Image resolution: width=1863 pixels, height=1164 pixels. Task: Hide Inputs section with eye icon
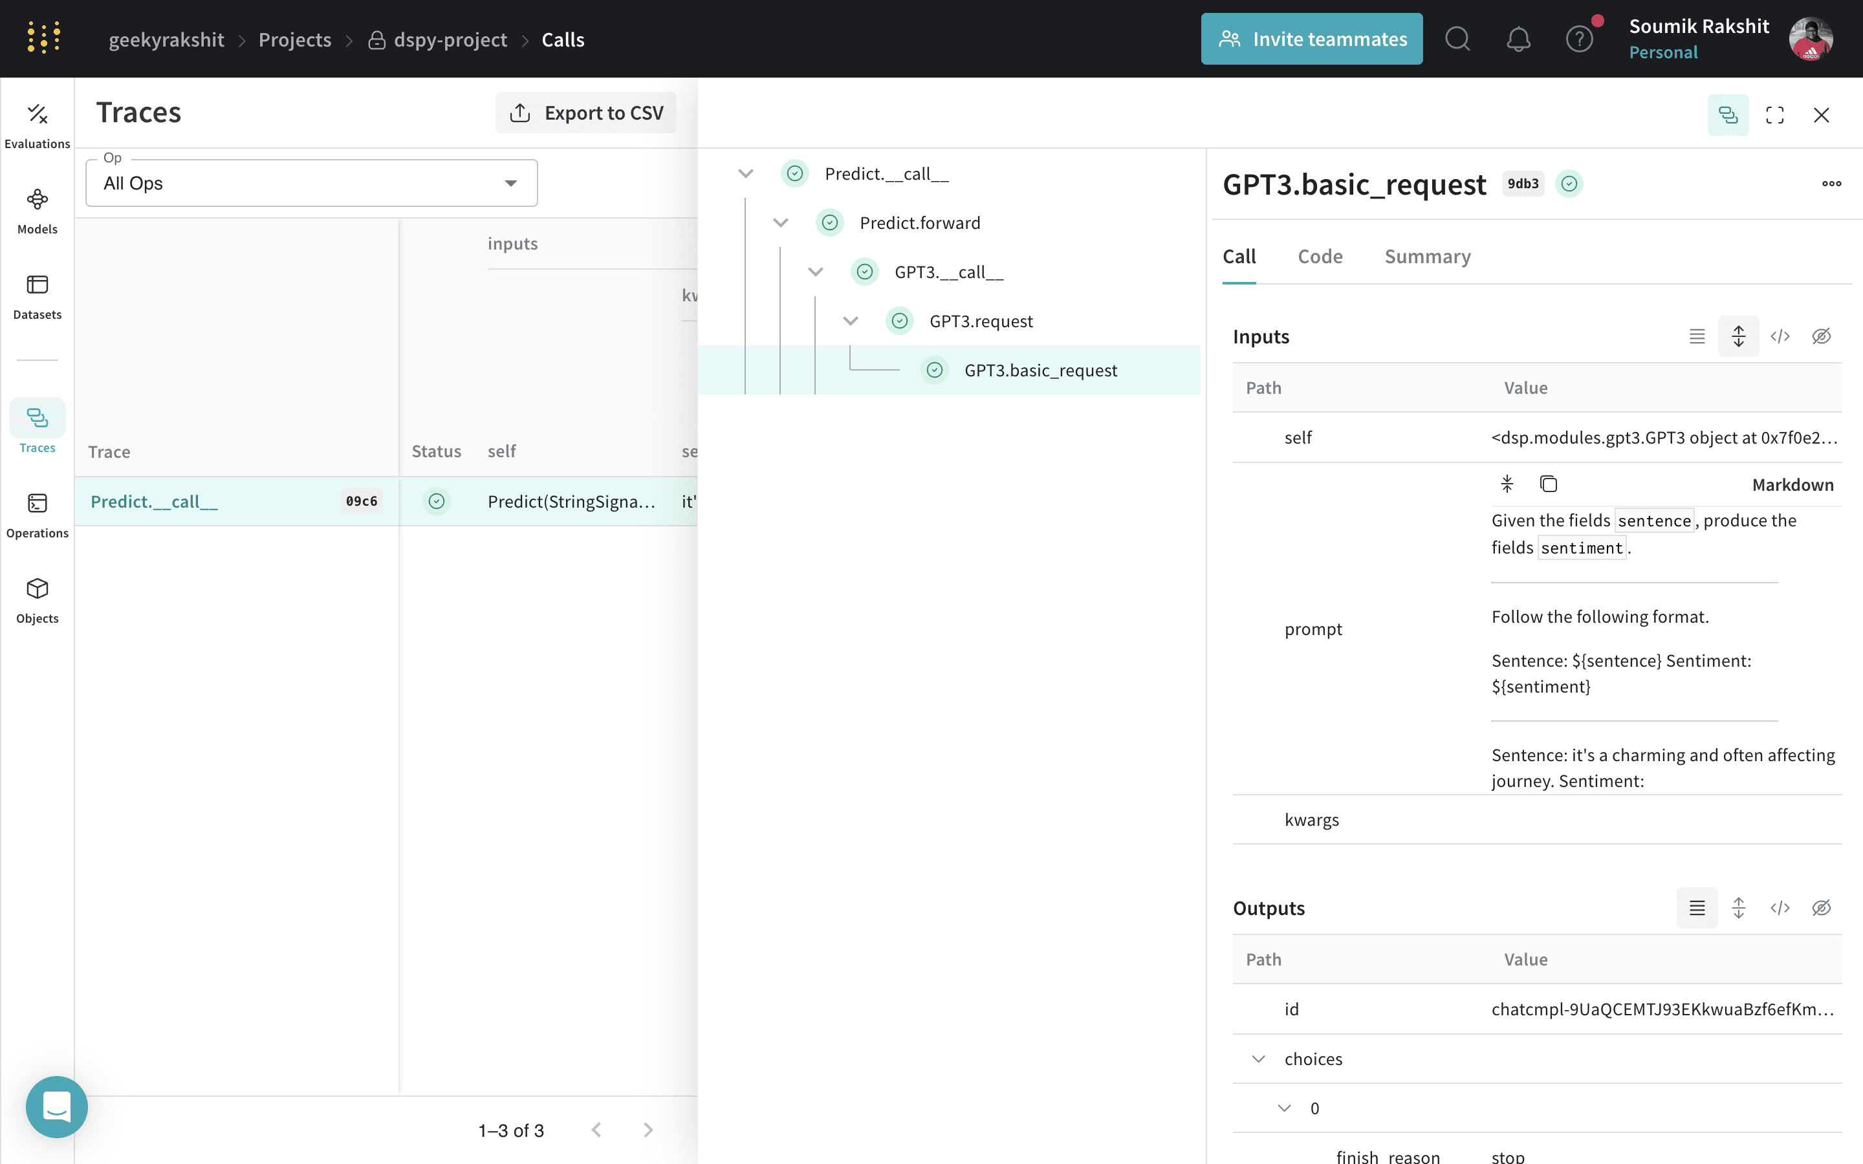1821,336
